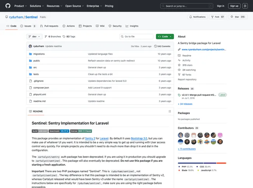Image resolution: width=253 pixels, height=188 pixels.
Task: Open the src folder
Action: (x=35, y=68)
